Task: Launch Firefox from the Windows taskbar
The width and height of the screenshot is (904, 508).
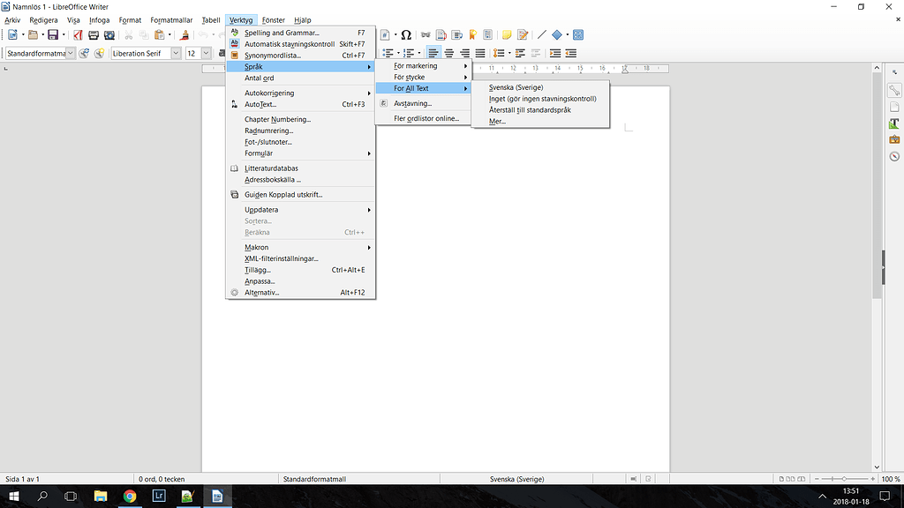Action: 130,496
